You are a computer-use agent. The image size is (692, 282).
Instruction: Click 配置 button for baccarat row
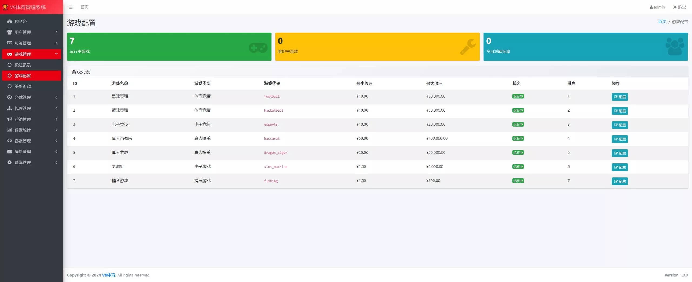point(620,139)
